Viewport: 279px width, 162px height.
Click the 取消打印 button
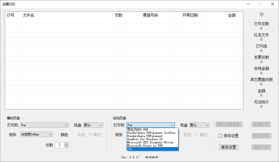[261, 136]
